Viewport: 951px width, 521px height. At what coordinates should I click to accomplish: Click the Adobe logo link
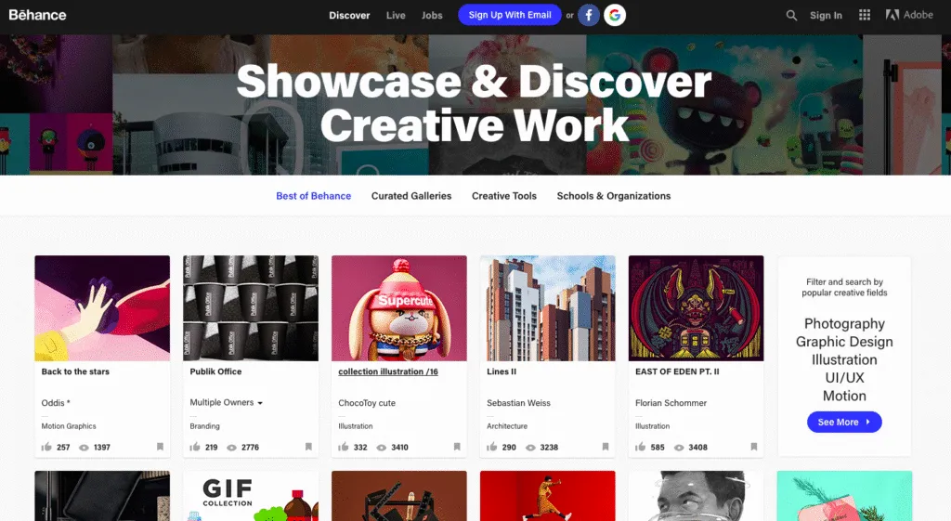[909, 15]
